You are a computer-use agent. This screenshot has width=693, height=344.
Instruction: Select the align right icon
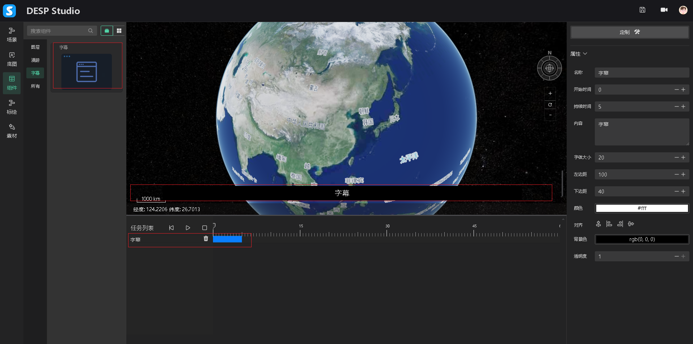[620, 224]
